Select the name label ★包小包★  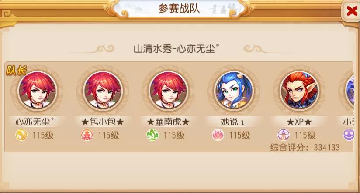[103, 122]
